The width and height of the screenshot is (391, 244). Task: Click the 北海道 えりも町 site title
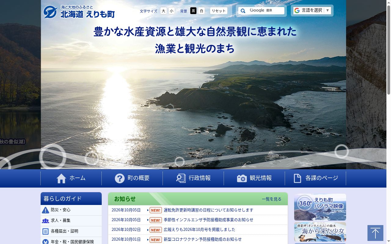[88, 14]
